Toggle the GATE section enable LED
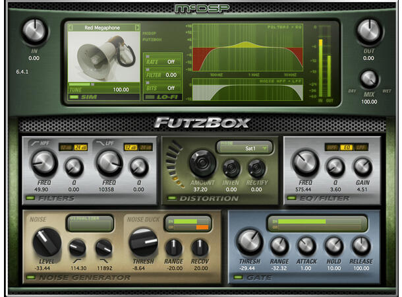This screenshot has width=402, height=297. click(x=238, y=277)
